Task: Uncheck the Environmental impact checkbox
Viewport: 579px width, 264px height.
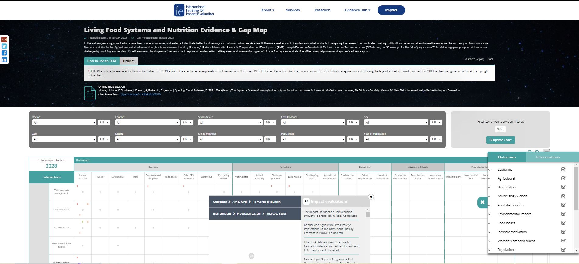Action: [563, 214]
